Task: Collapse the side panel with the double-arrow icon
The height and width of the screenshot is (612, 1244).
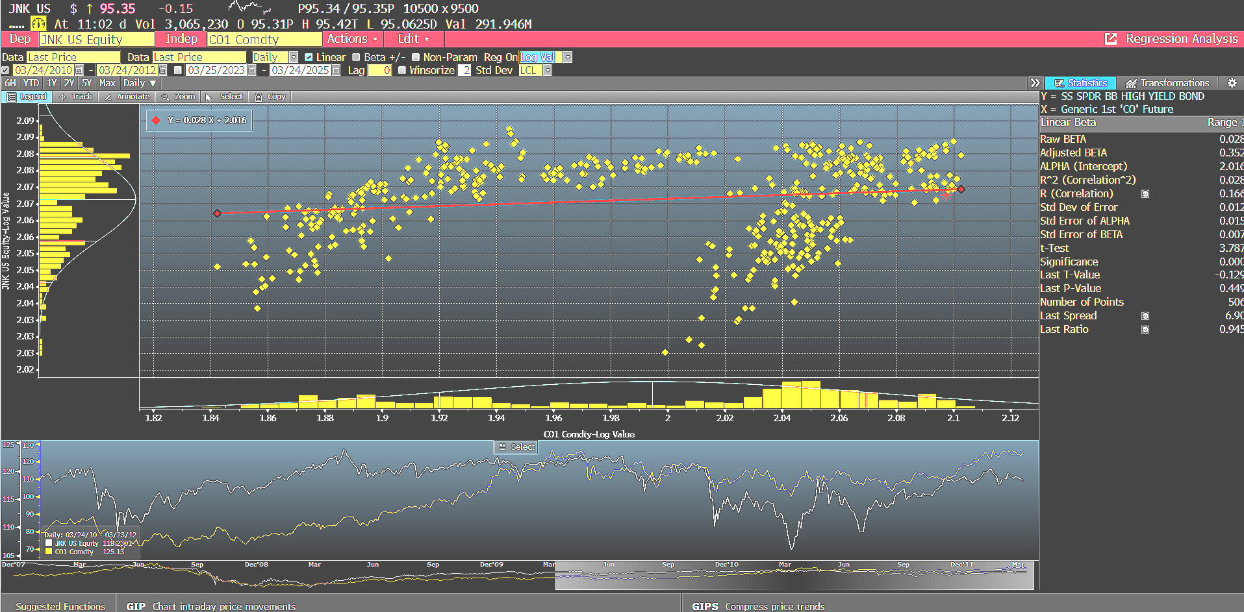Action: (x=1035, y=83)
